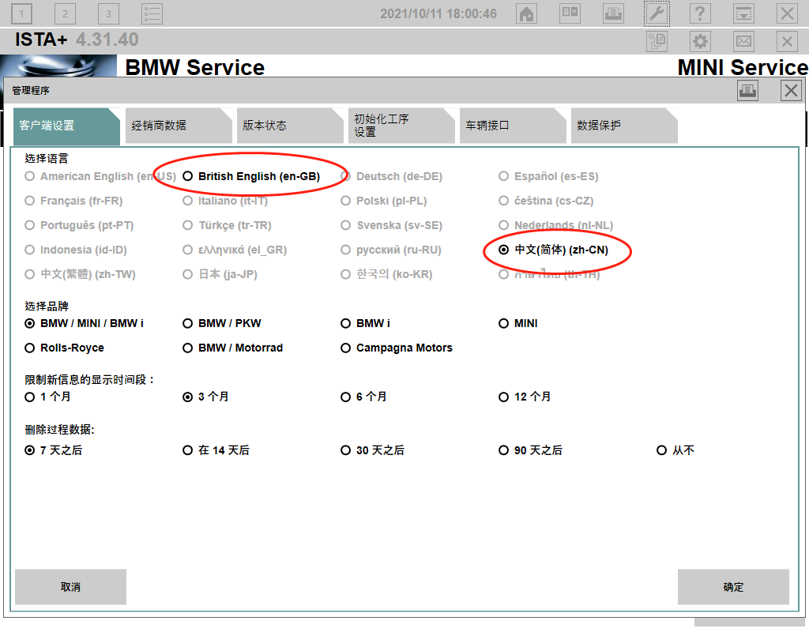809x632 pixels.
Task: Pick Indonesia (id-ID) language
Action: [x=75, y=250]
